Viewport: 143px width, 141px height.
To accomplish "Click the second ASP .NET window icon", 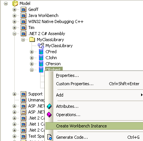I will [23, 112].
